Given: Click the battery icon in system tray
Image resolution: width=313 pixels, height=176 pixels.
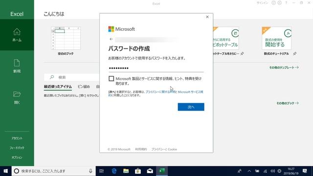Looking at the screenshot, I should [x=257, y=171].
